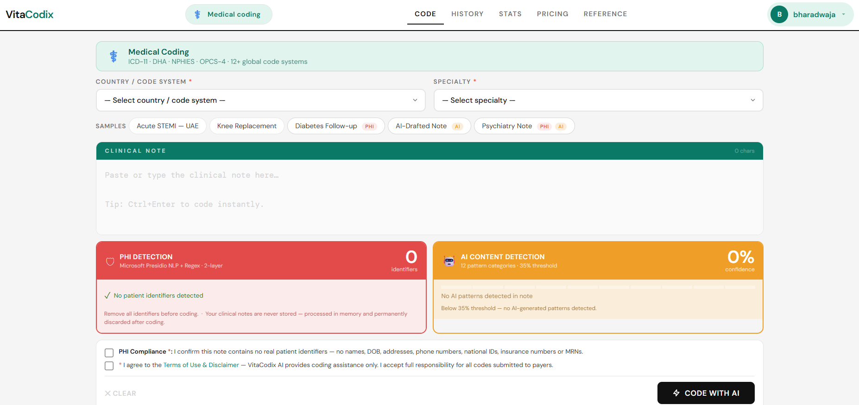Open the REFERENCE tab
This screenshot has width=859, height=405.
[x=605, y=14]
